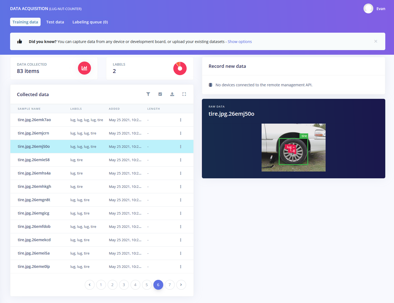Dismiss the Did you know banner

(376, 41)
